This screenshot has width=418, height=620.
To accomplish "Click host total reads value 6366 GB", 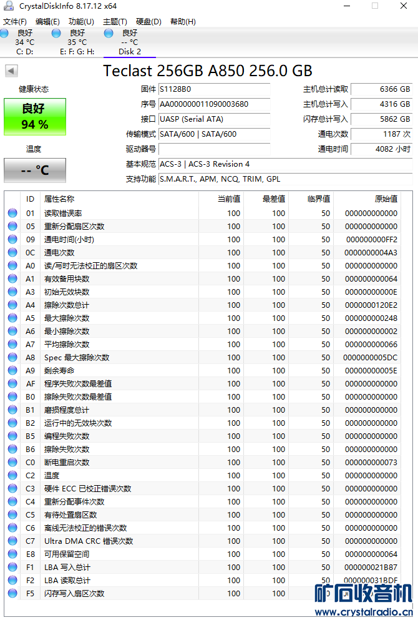I will 382,89.
